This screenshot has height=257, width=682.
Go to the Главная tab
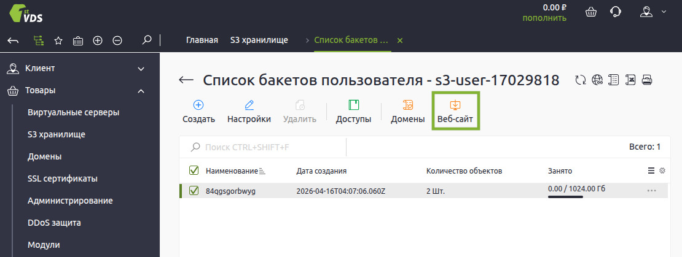202,40
